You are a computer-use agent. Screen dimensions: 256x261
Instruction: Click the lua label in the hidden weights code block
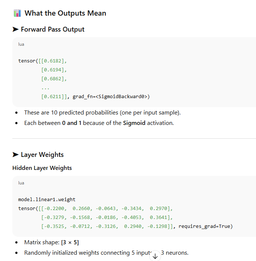[21, 183]
